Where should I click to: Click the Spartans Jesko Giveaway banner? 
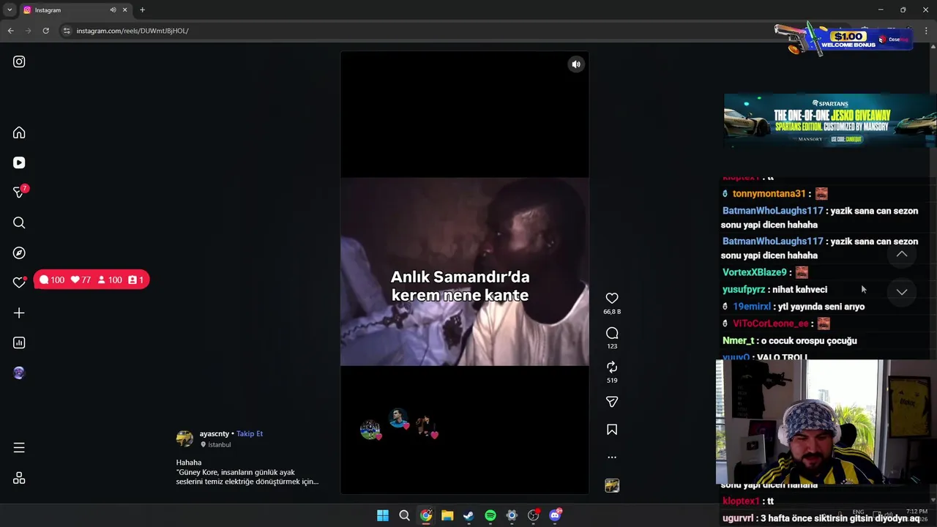(x=830, y=121)
